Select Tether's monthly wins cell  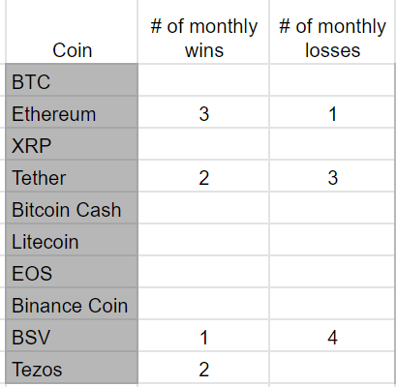[203, 176]
